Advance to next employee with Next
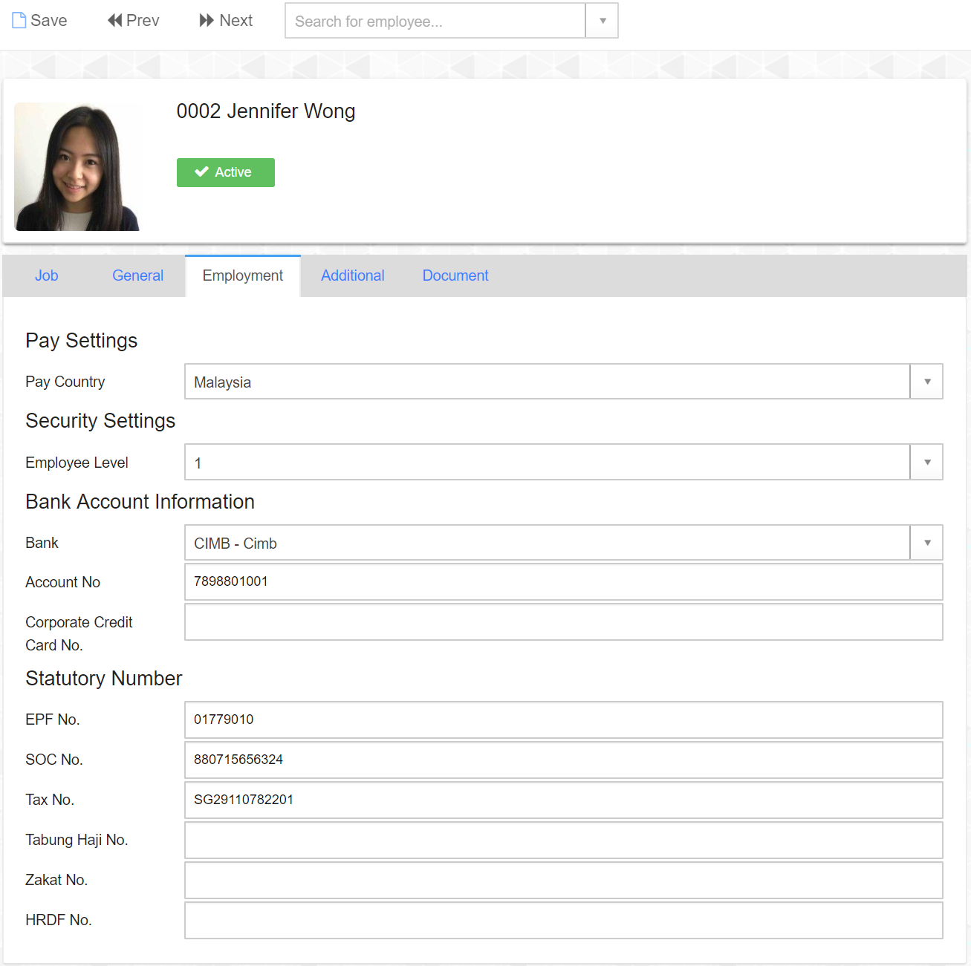The width and height of the screenshot is (971, 966). [x=226, y=21]
